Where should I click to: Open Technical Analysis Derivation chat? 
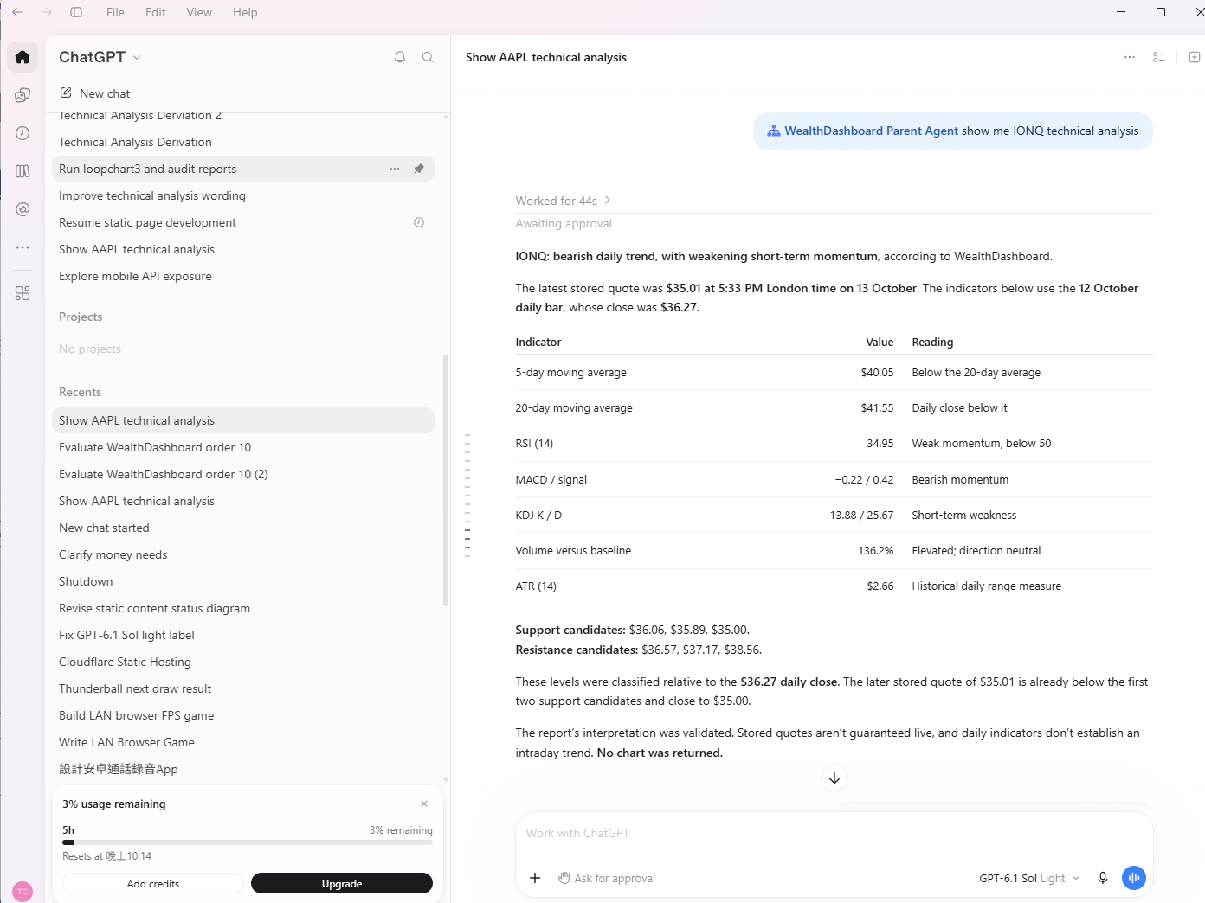click(243, 142)
